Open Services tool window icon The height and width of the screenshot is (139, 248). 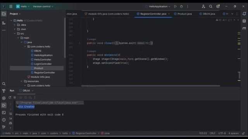point(4,98)
